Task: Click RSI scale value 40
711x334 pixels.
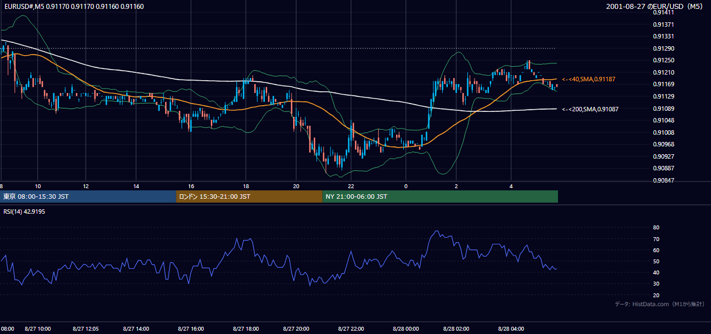Action: [x=656, y=273]
